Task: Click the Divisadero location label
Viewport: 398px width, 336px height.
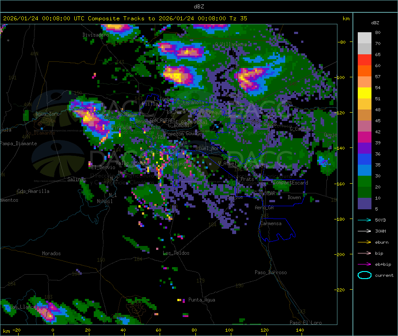Action: [96, 35]
